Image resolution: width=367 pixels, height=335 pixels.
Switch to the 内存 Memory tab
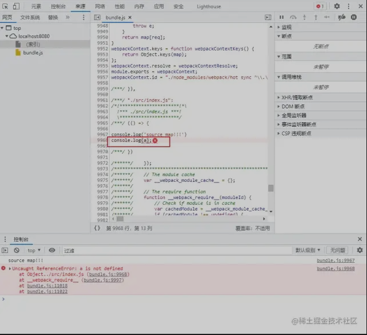tap(139, 6)
